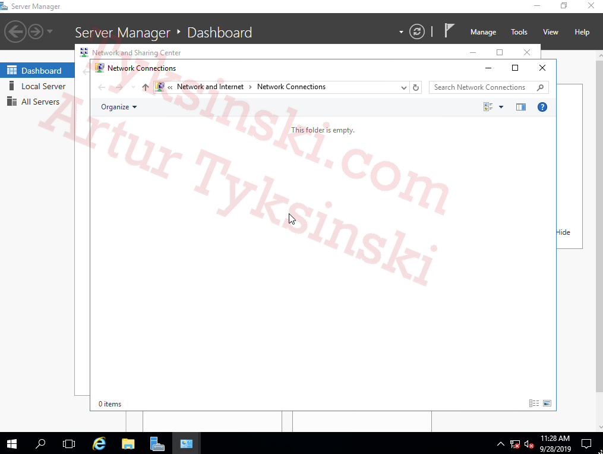Viewport: 603px width, 454px height.
Task: Refresh the Server Manager dashboard
Action: (x=417, y=31)
